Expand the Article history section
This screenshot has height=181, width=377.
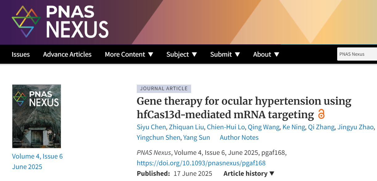point(249,174)
